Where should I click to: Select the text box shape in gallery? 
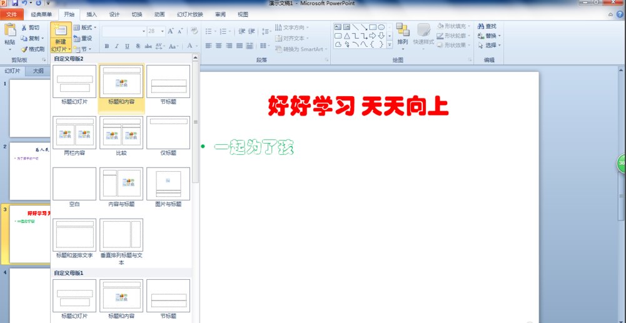[338, 27]
